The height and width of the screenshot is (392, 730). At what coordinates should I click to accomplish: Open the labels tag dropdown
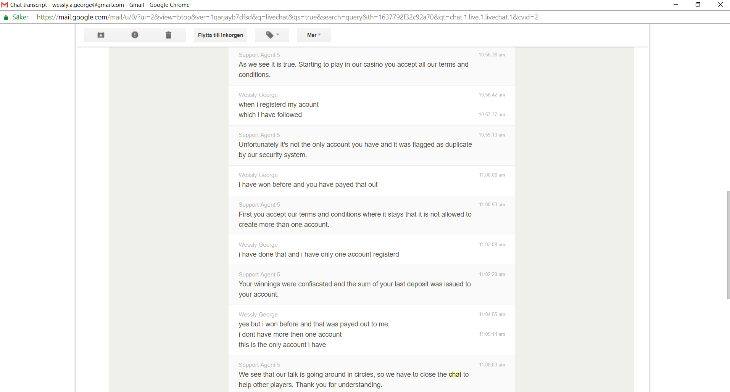[272, 35]
